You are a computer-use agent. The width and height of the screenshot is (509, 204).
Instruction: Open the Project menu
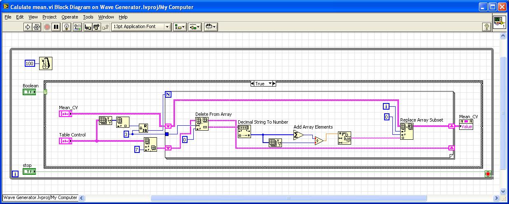49,17
